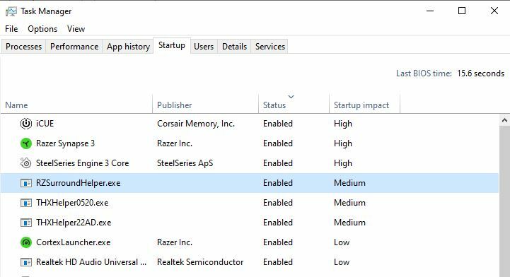Image resolution: width=510 pixels, height=277 pixels.
Task: Open the View menu
Action: pyautogui.click(x=76, y=29)
